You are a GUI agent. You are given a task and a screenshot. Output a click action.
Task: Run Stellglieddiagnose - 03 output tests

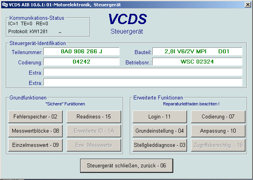[x=160, y=145]
